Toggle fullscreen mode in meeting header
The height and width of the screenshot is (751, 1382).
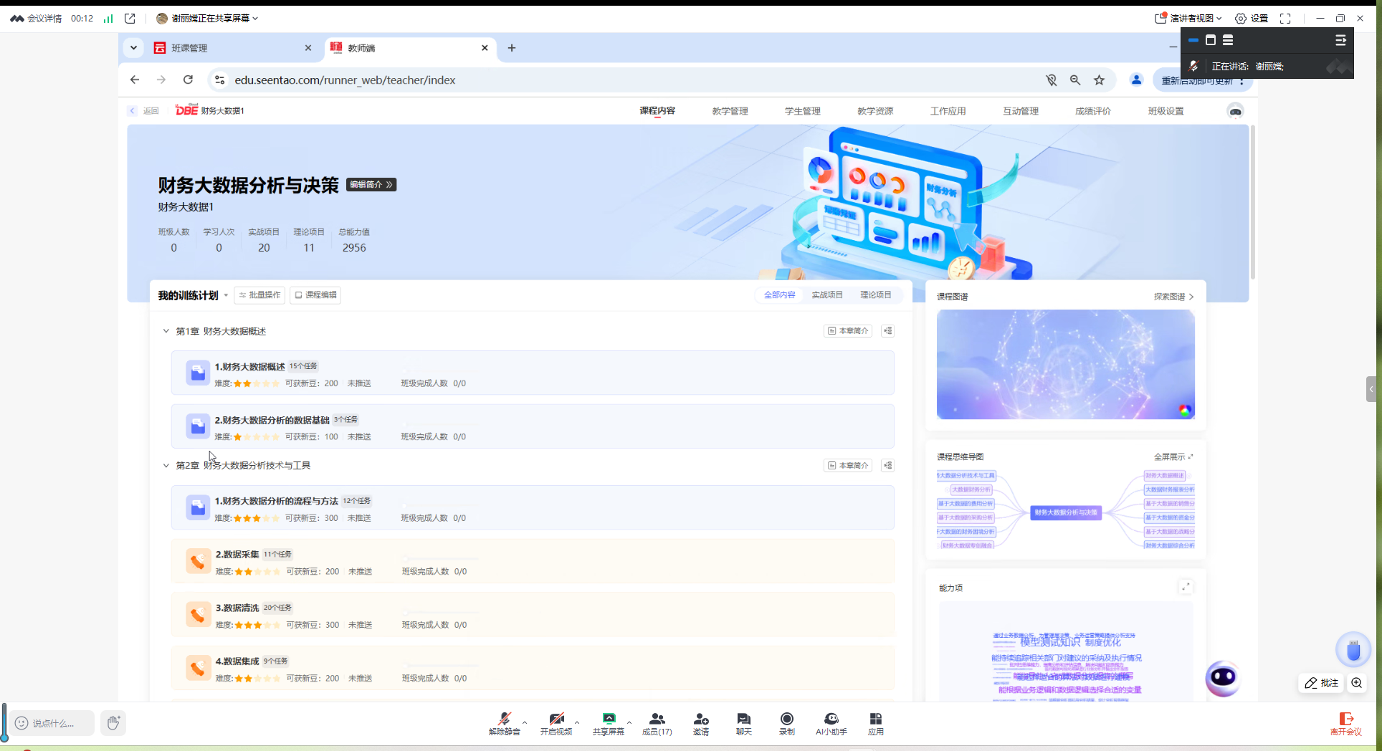1285,19
